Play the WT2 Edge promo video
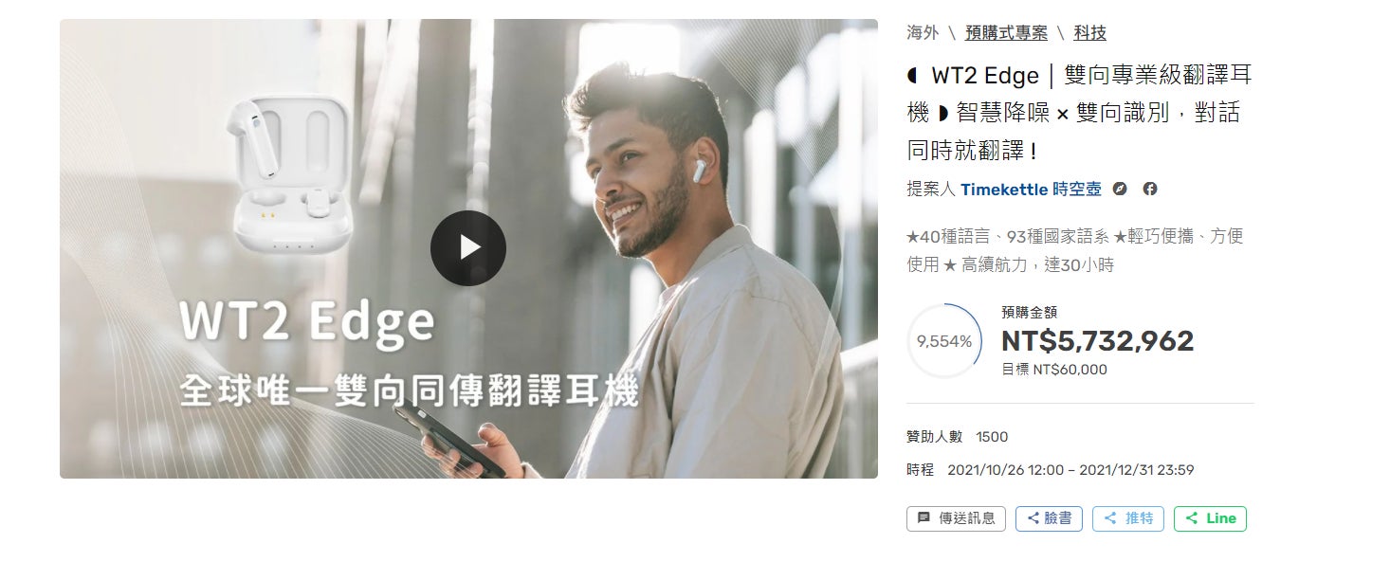1390x562 pixels. (468, 248)
